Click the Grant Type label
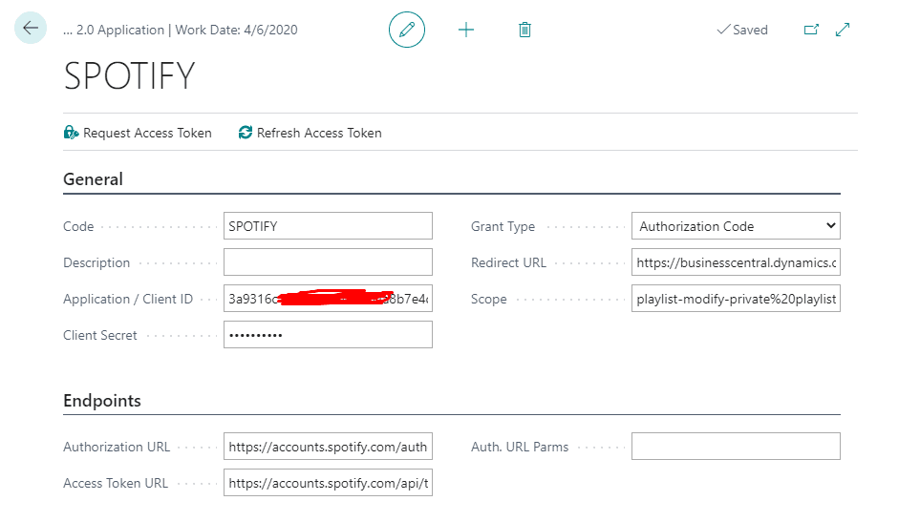Screen dimensions: 920x522 pyautogui.click(x=503, y=227)
